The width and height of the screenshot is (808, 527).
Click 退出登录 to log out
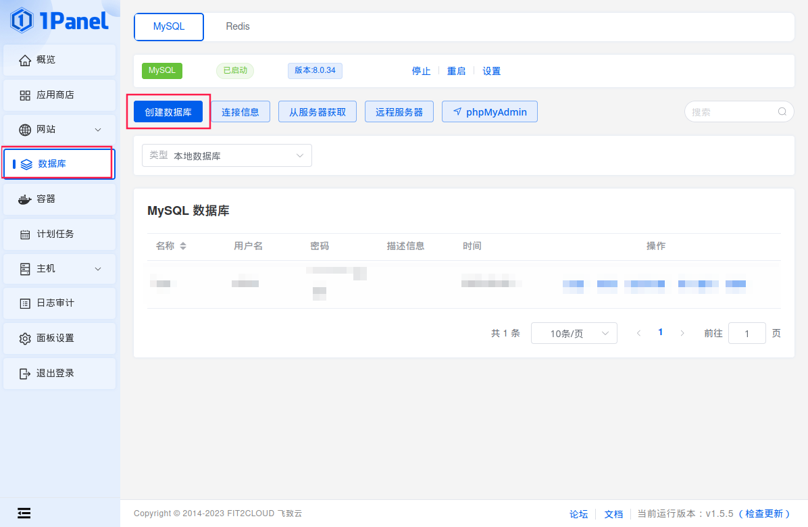(59, 374)
